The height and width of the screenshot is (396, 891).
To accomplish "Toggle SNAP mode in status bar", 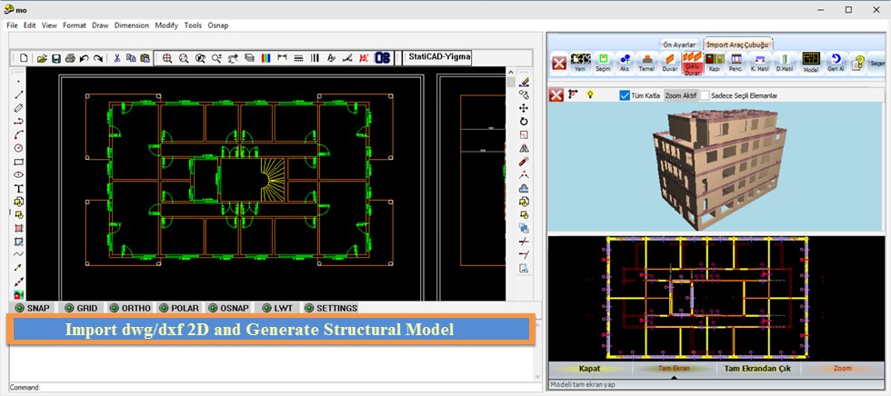I will [32, 308].
